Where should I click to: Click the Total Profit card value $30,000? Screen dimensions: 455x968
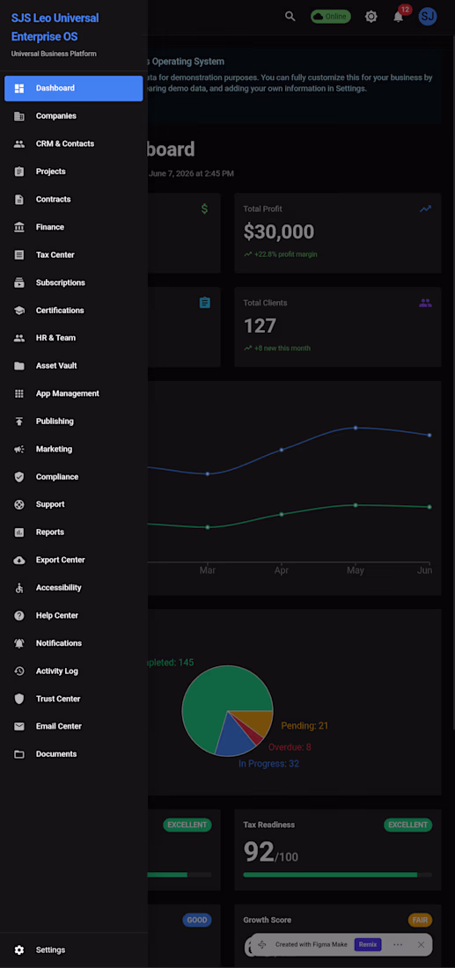[x=279, y=232]
